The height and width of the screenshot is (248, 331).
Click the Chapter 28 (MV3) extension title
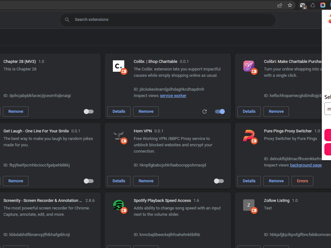(x=20, y=62)
